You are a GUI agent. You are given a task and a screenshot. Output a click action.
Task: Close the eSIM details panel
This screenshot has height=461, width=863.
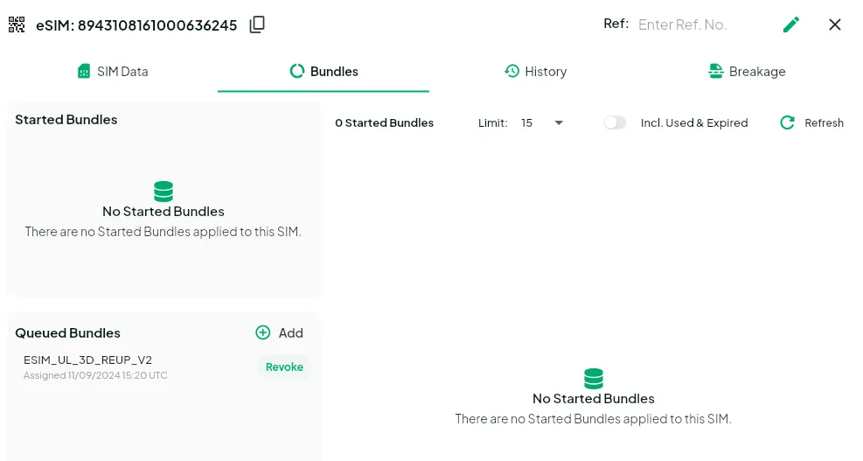[x=835, y=24]
